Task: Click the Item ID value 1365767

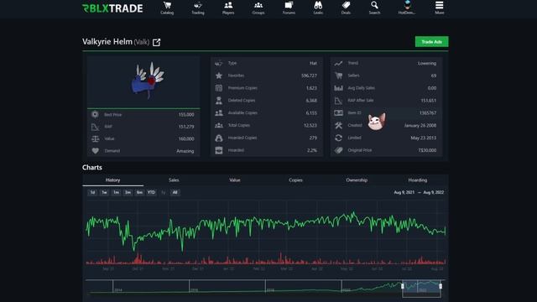Action: (428, 113)
